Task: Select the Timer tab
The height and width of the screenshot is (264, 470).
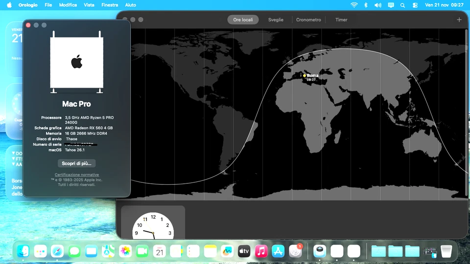Action: [341, 20]
